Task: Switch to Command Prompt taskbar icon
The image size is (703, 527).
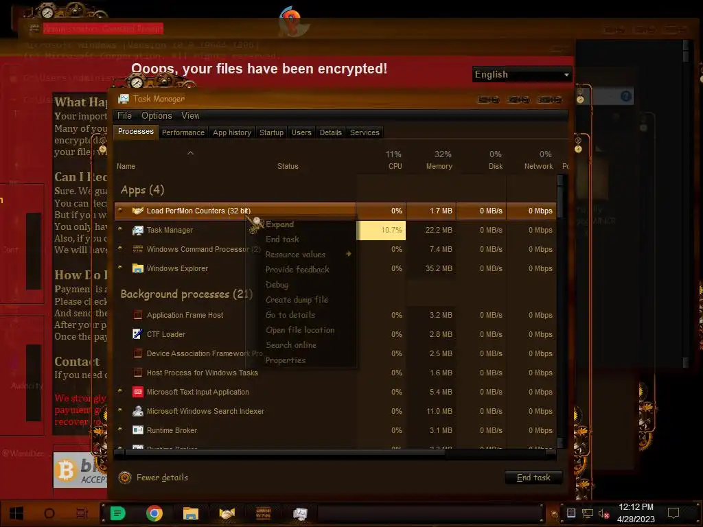Action: click(263, 513)
